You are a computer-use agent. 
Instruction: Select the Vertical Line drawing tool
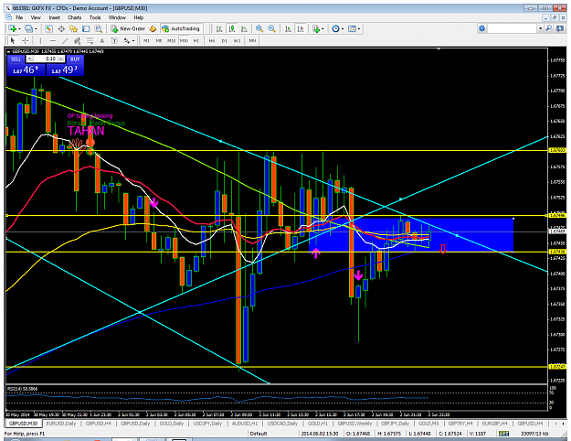(40, 40)
